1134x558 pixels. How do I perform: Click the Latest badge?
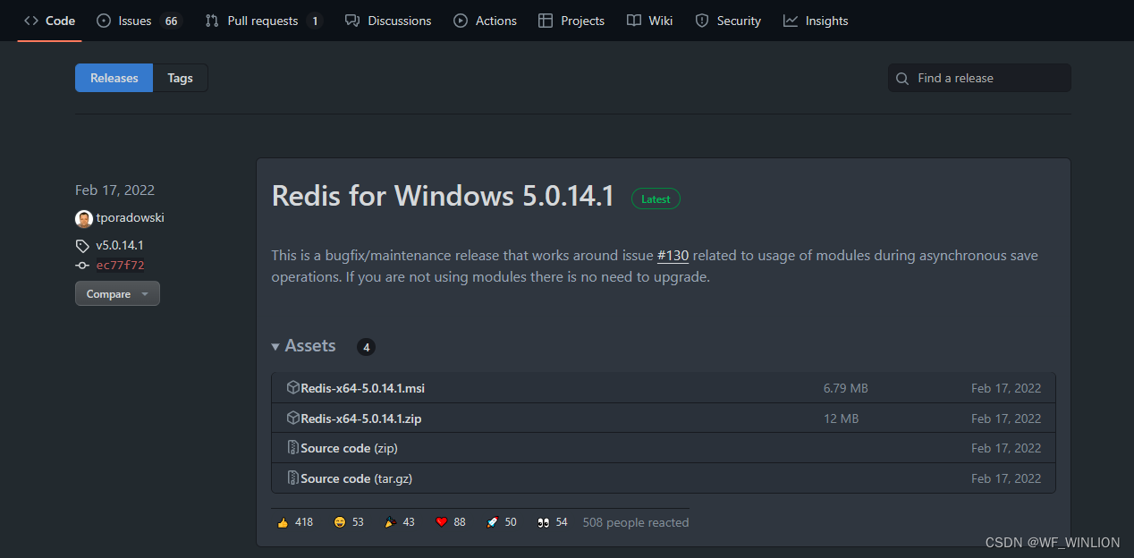[656, 199]
